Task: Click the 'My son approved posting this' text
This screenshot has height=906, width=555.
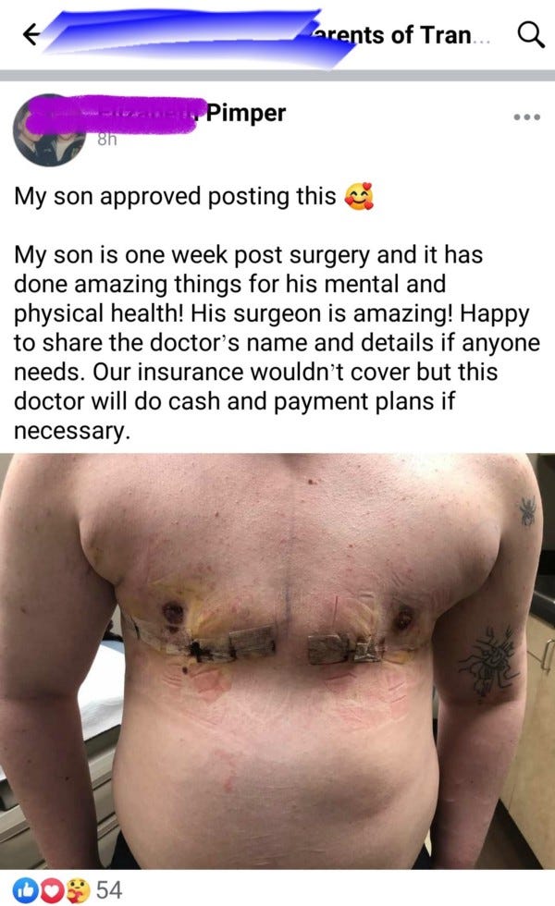Action: (175, 197)
